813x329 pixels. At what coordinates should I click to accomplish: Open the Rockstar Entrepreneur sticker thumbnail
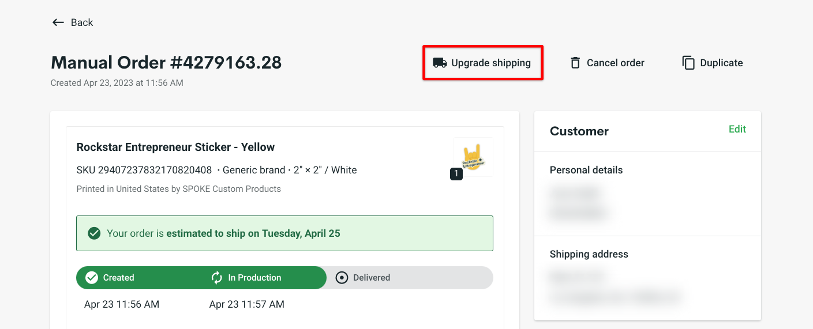pos(473,157)
